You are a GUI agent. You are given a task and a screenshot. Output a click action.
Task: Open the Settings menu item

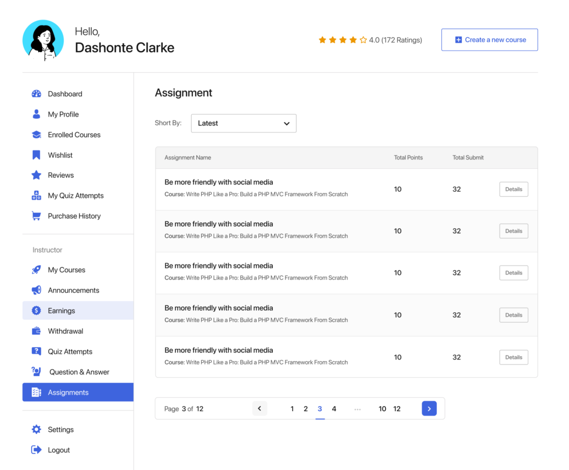coord(78,429)
